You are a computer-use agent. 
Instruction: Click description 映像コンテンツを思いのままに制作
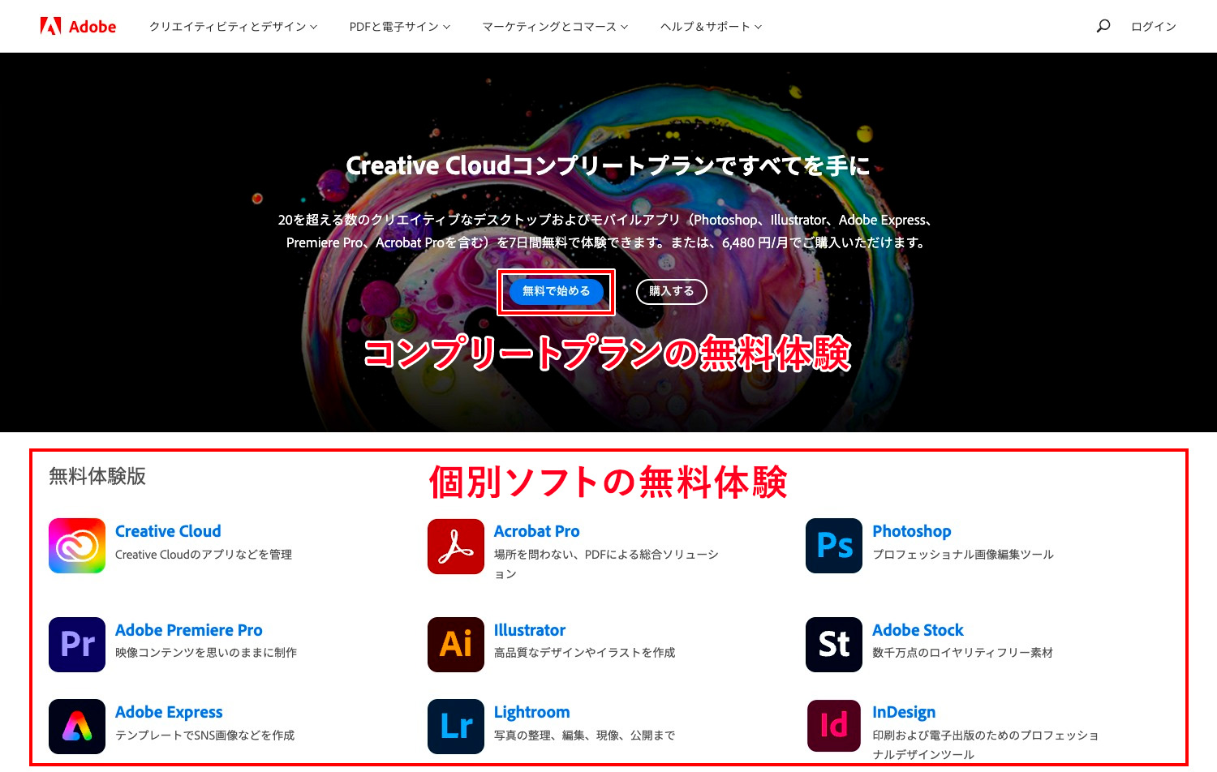click(206, 653)
